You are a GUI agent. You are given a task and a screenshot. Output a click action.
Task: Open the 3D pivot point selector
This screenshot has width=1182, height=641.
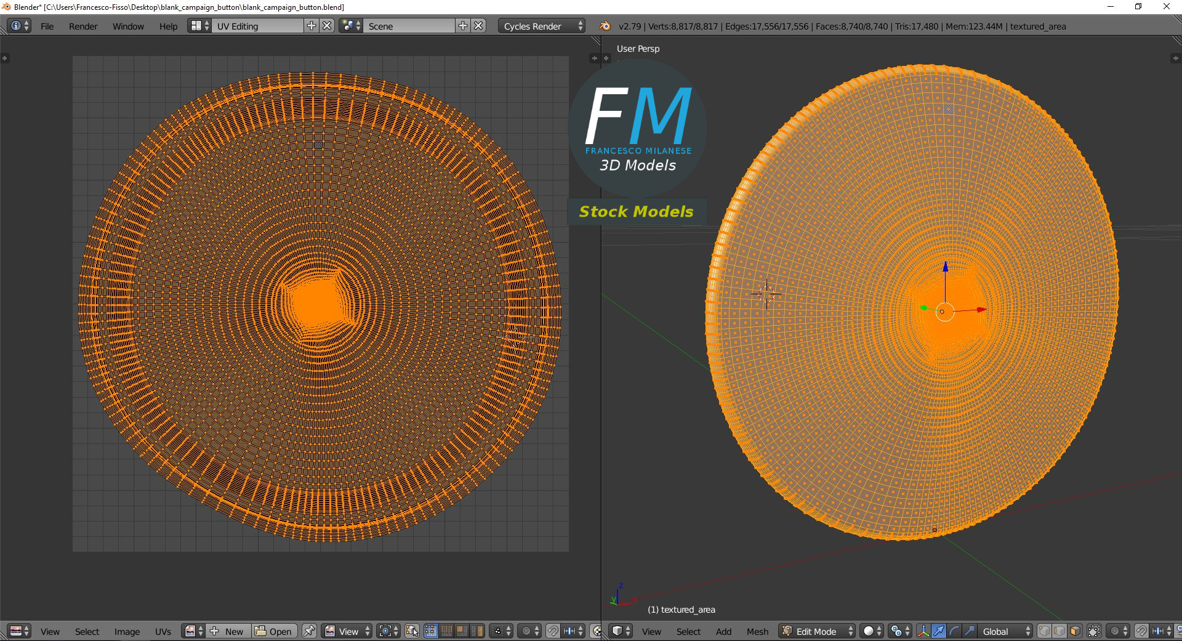coord(900,631)
